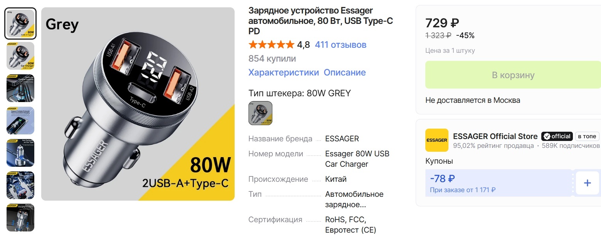Select the 80W GREY plug type variant
Image resolution: width=601 pixels, height=238 pixels.
tap(260, 113)
